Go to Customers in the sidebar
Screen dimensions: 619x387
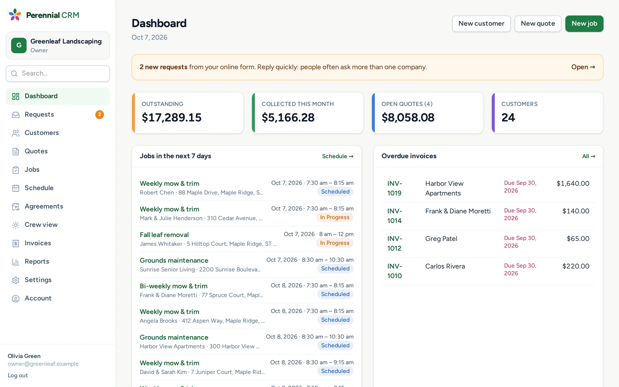58,133
